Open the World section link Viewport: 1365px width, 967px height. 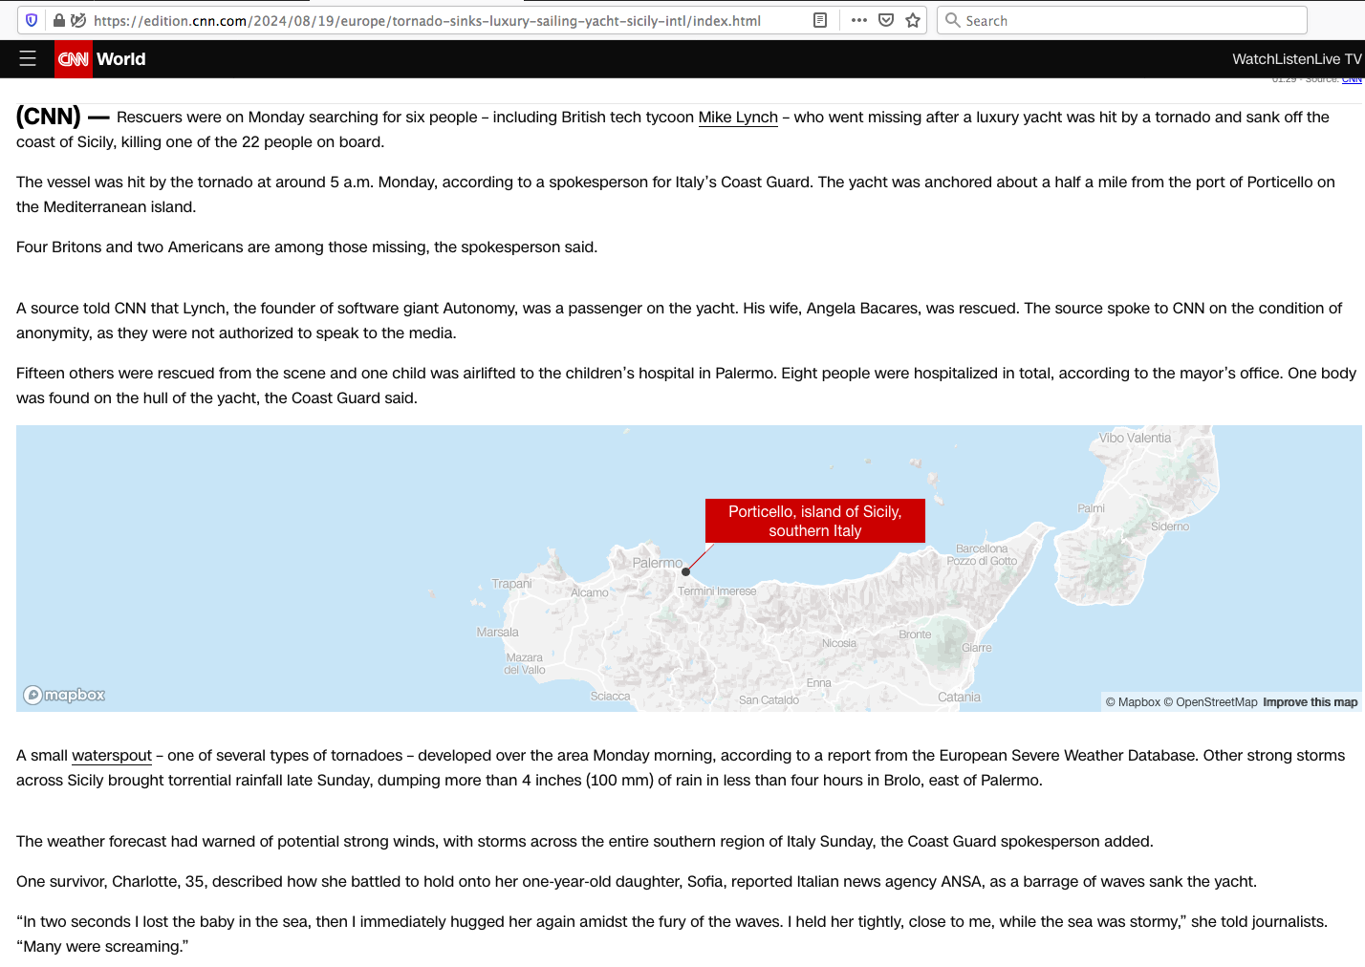121,59
